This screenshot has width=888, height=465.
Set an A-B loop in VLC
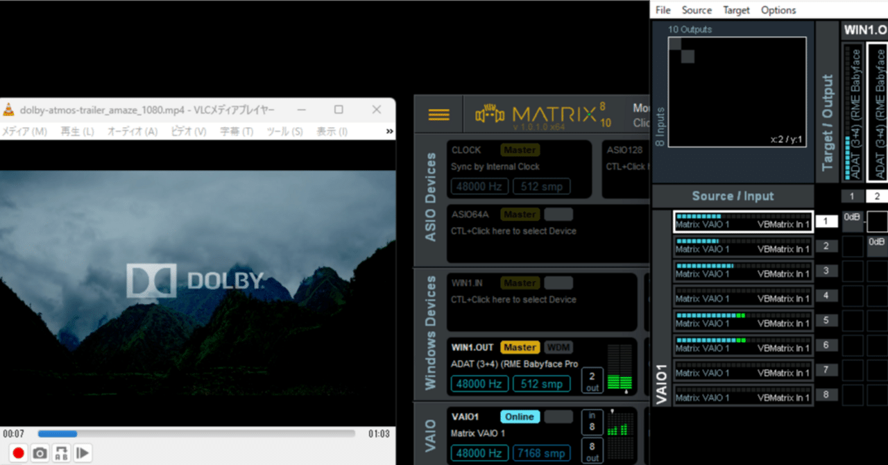coord(61,453)
